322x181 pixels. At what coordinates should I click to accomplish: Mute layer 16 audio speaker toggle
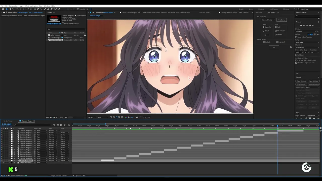[x=3, y=163]
